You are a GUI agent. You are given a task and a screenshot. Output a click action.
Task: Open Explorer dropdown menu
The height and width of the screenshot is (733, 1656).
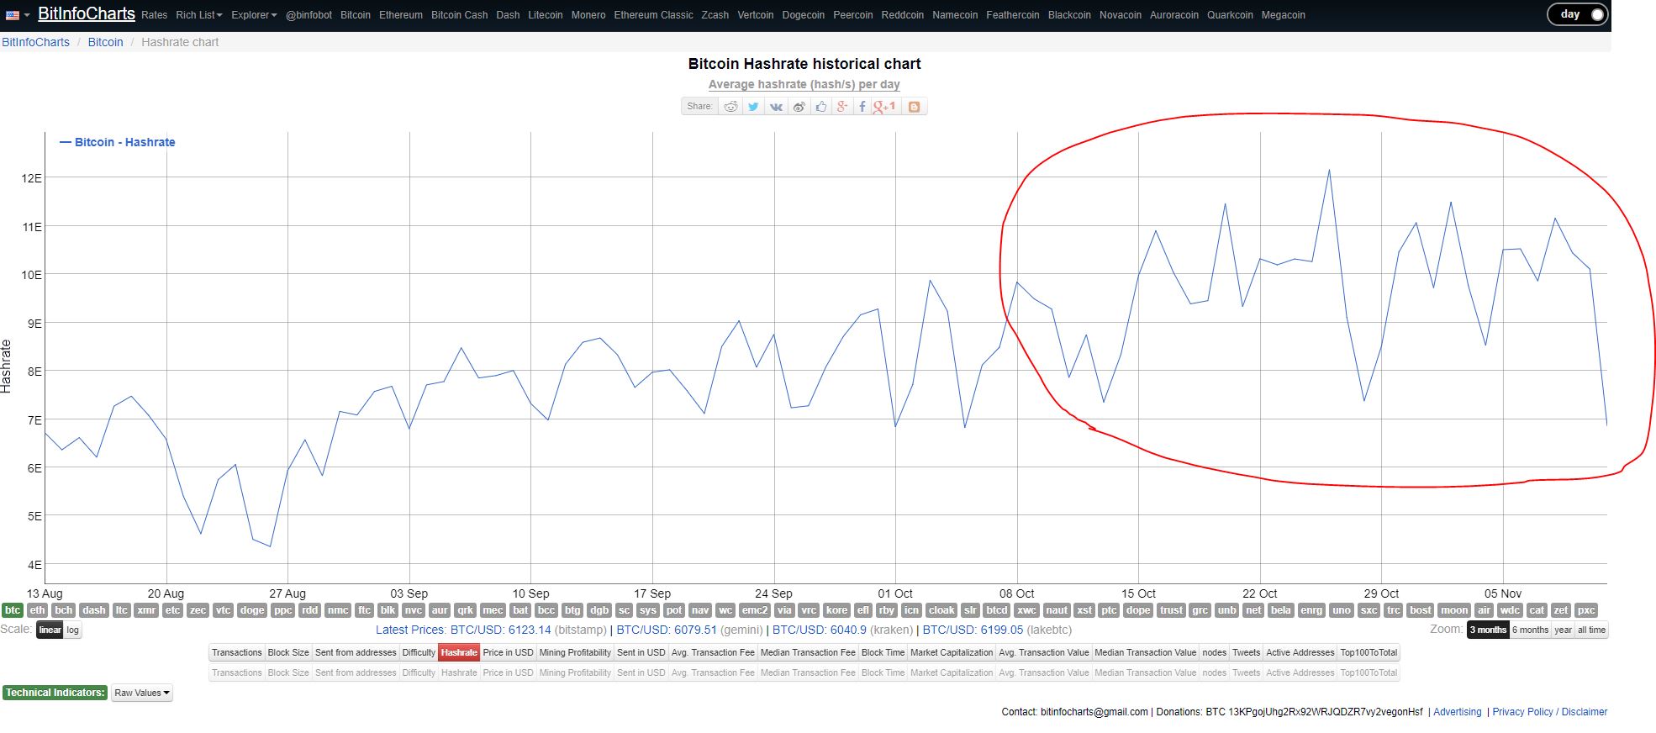(254, 15)
